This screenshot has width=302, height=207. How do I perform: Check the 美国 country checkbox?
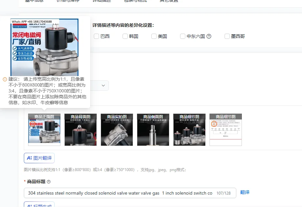(x=154, y=36)
